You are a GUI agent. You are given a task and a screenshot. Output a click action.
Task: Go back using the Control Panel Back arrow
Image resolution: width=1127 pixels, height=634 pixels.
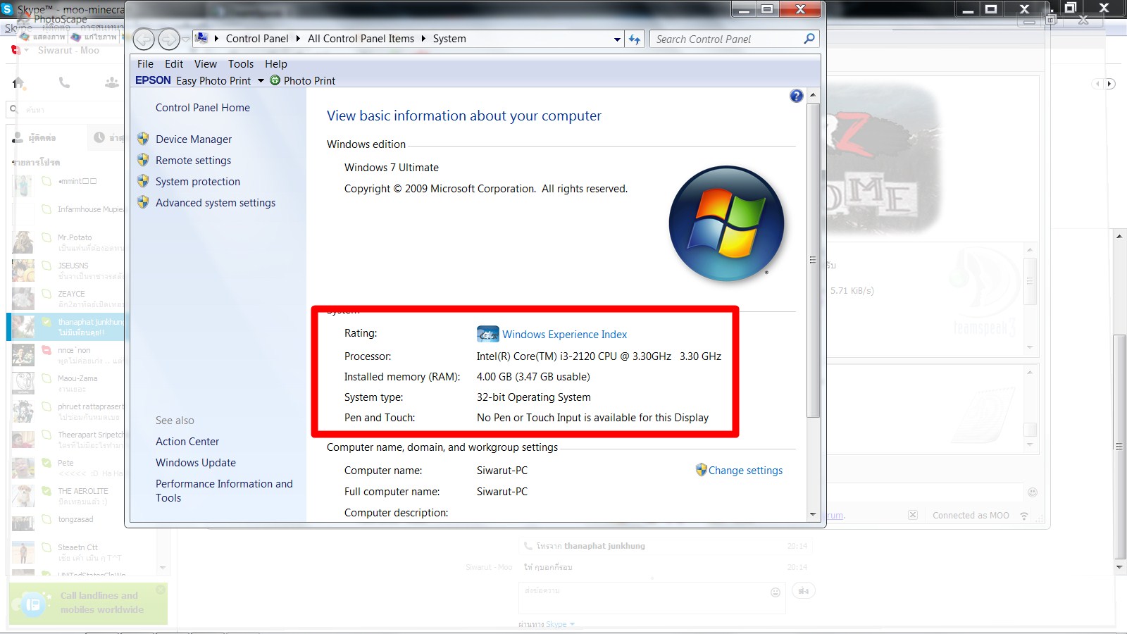point(144,39)
